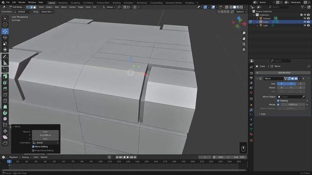Select the Inset Faces tool
Screen dimensions: 312x175
pyautogui.click(x=5, y=83)
